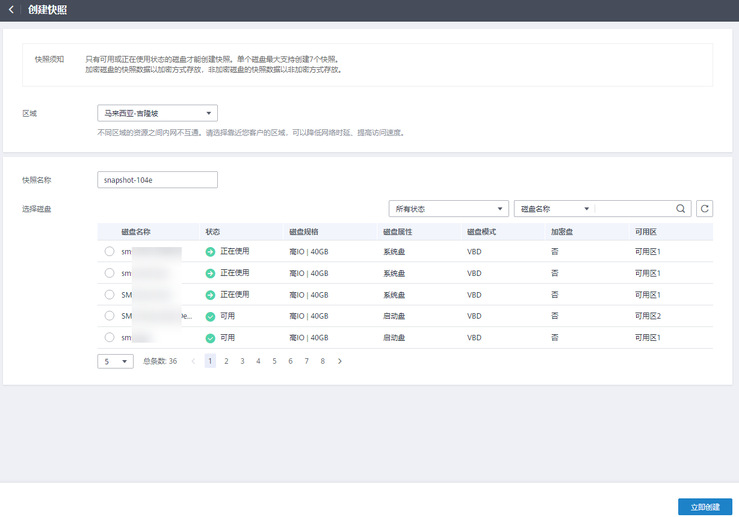Viewport: 739px width, 517px height.
Task: Go to page 8
Action: [323, 361]
